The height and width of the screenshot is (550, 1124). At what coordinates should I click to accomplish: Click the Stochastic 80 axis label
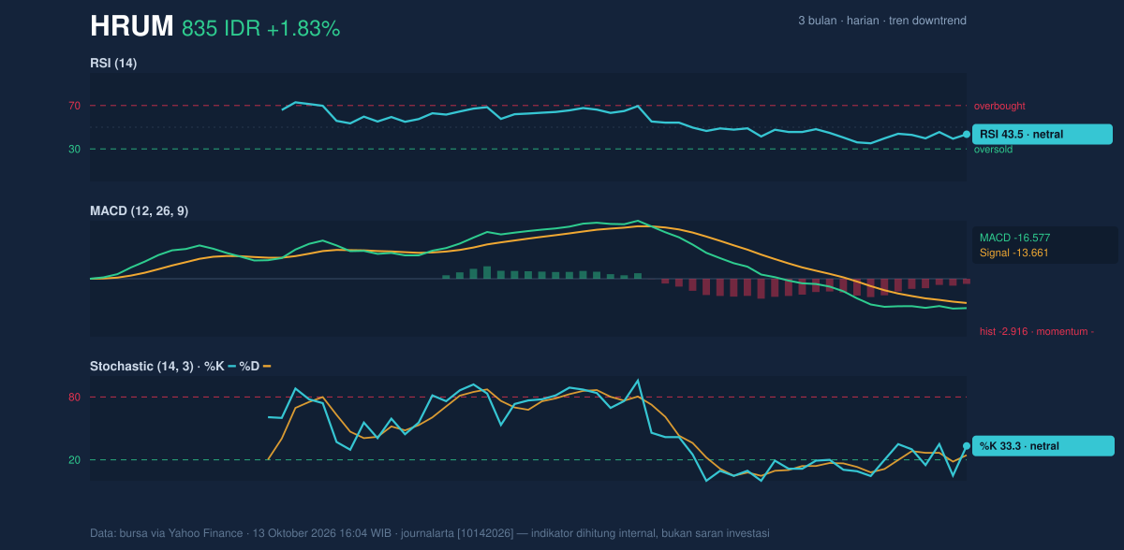pyautogui.click(x=74, y=398)
